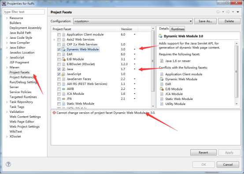Uncheck the JavaScript facet checkbox
This screenshot has height=174, width=244.
(x=59, y=74)
